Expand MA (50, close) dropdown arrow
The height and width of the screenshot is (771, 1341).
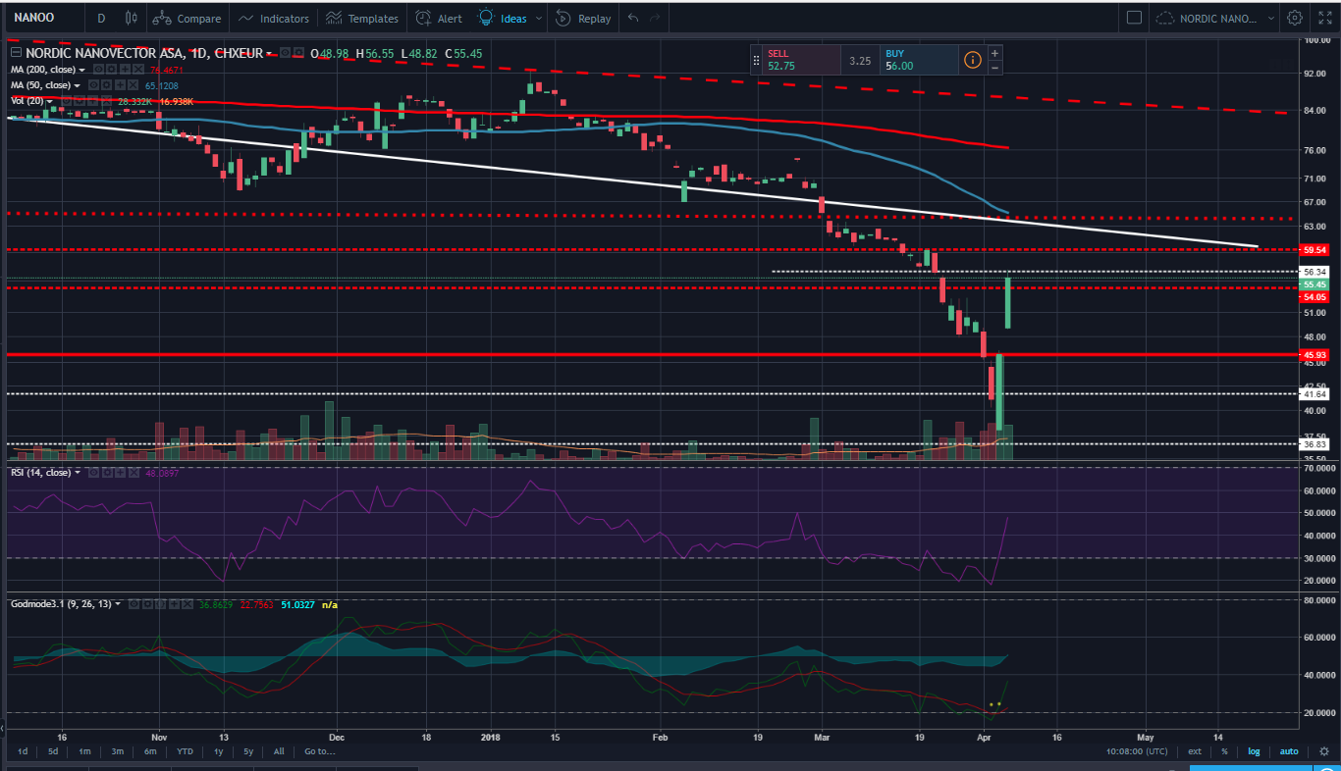pyautogui.click(x=77, y=85)
